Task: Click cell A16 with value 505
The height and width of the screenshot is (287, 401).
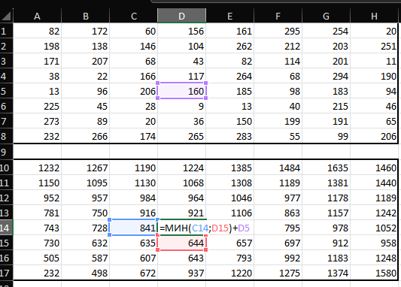Action: tap(37, 258)
